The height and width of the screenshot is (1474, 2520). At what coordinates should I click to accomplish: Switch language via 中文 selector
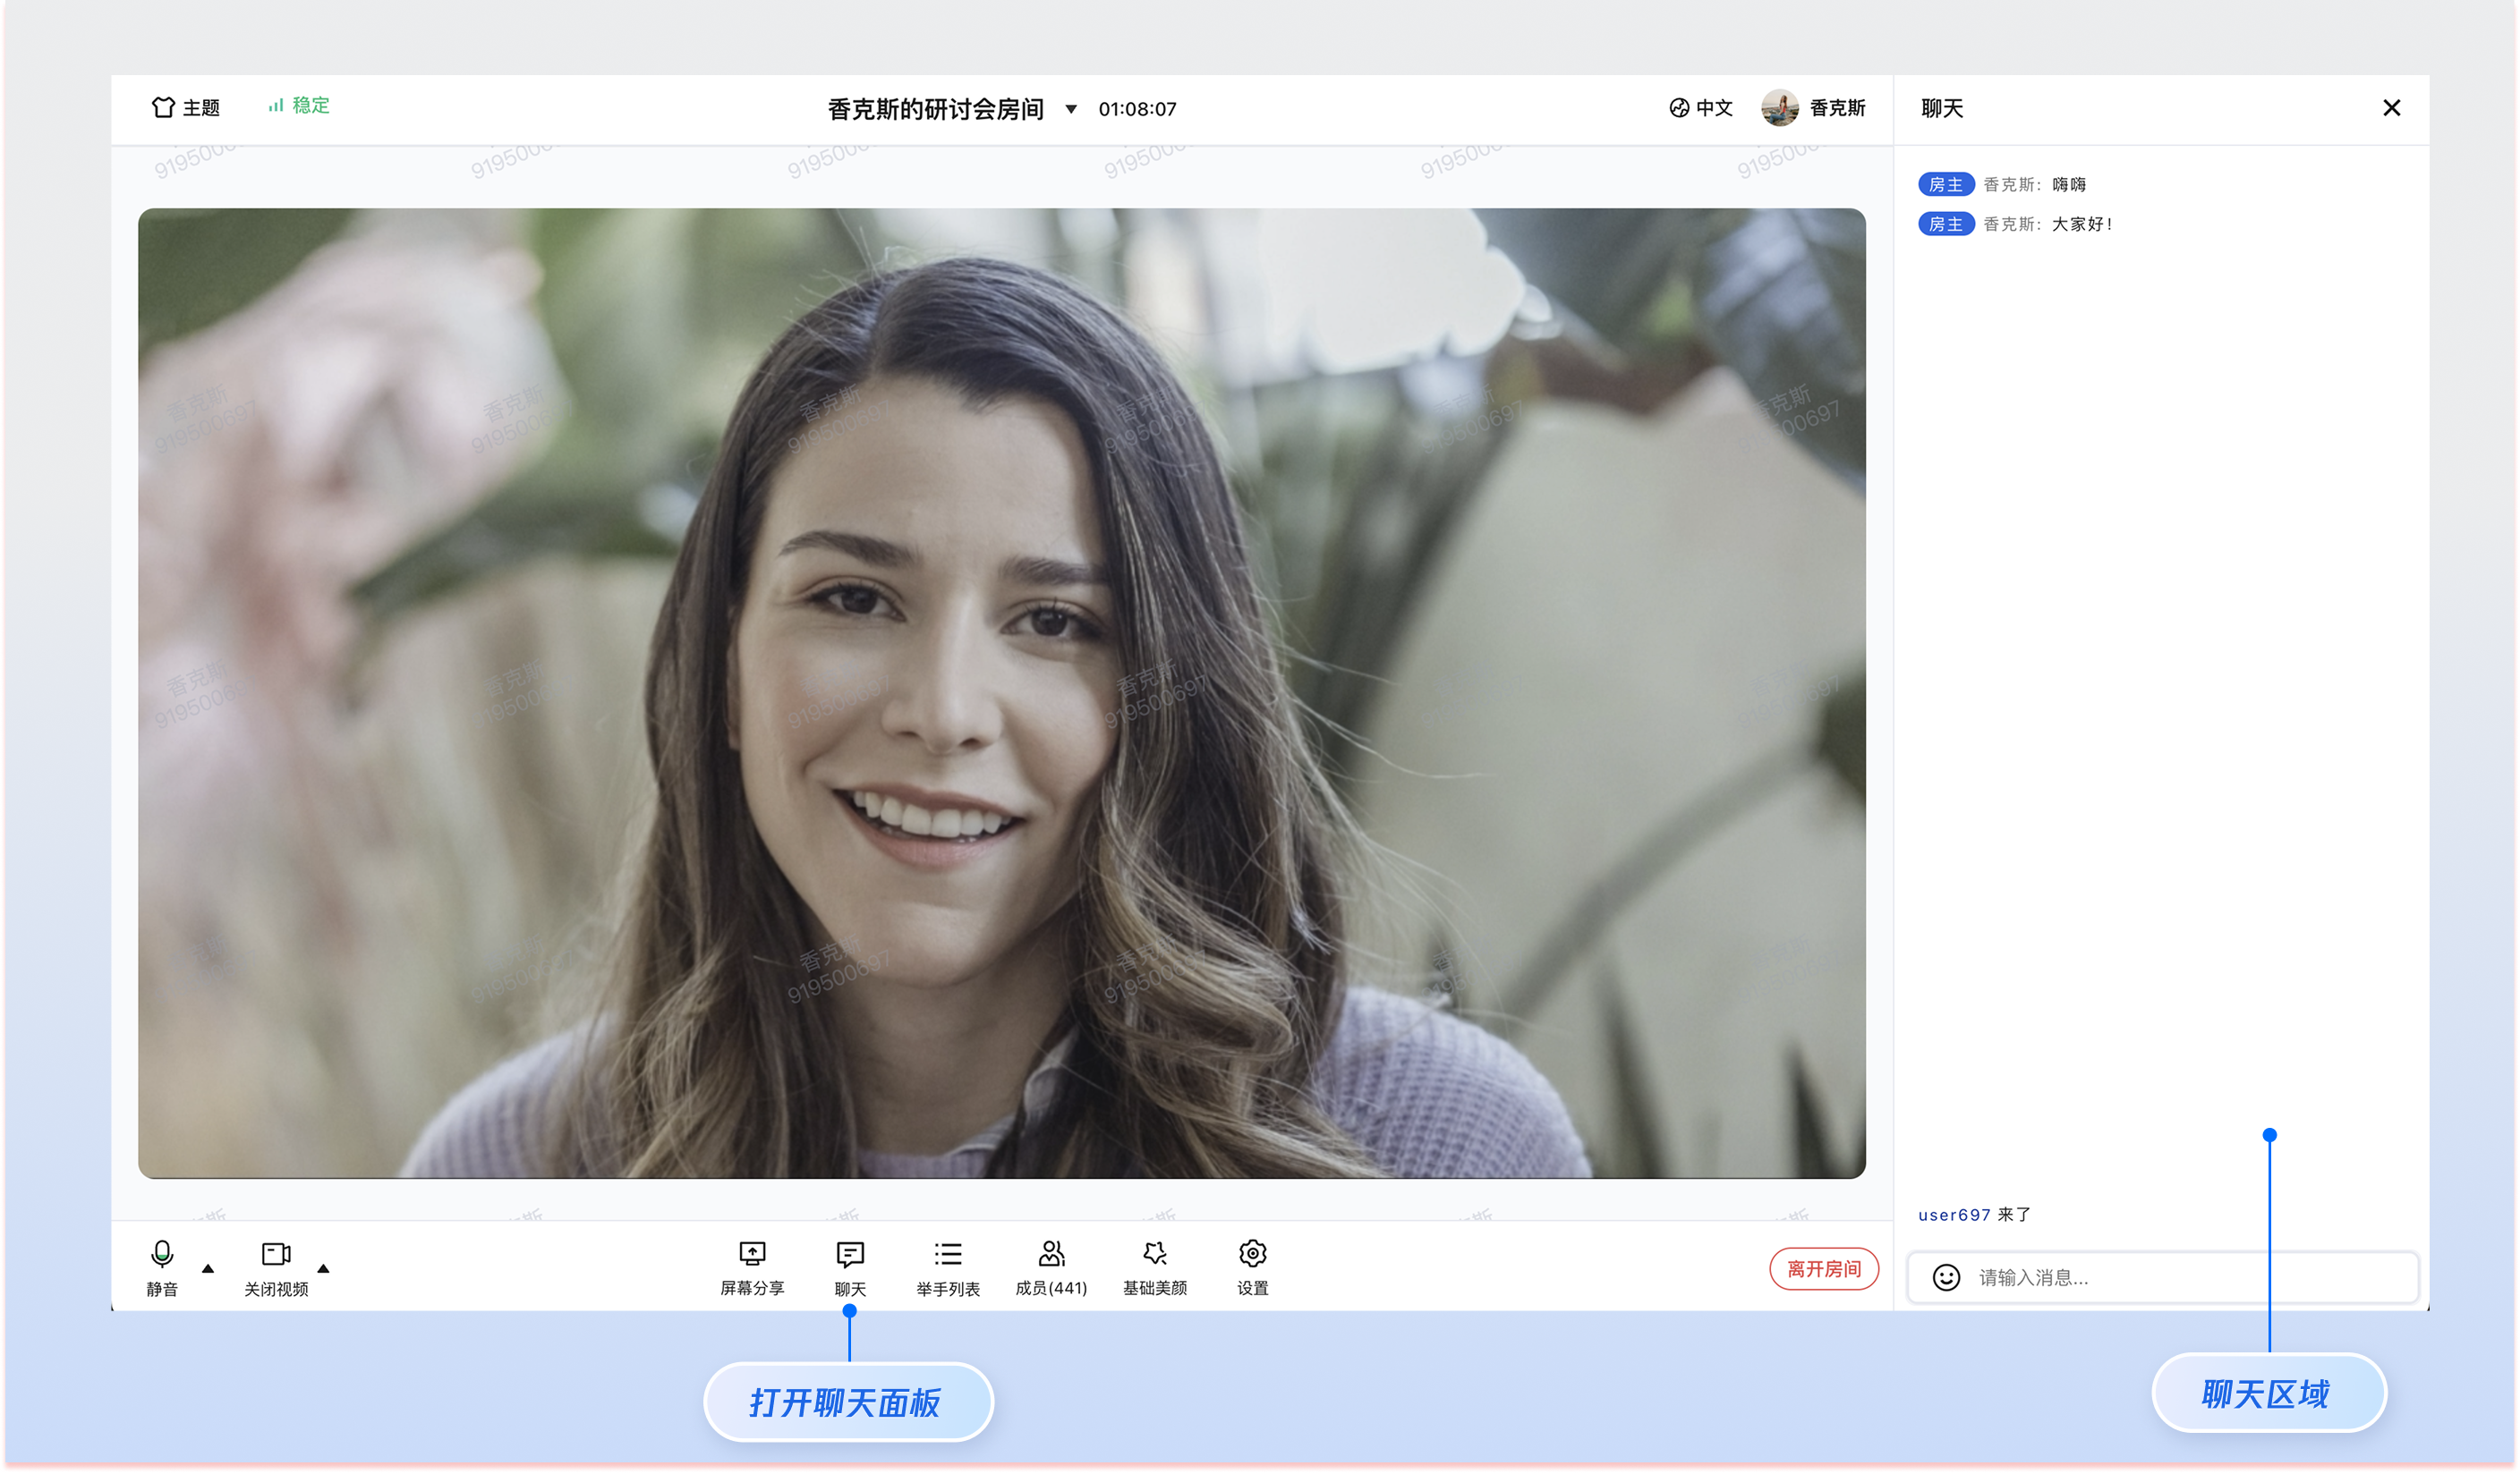click(x=1700, y=107)
